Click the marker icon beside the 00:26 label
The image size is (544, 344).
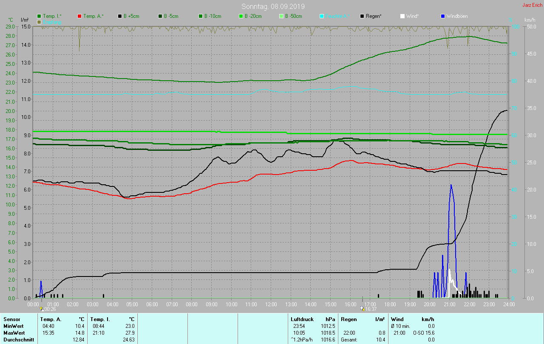pyautogui.click(x=41, y=309)
